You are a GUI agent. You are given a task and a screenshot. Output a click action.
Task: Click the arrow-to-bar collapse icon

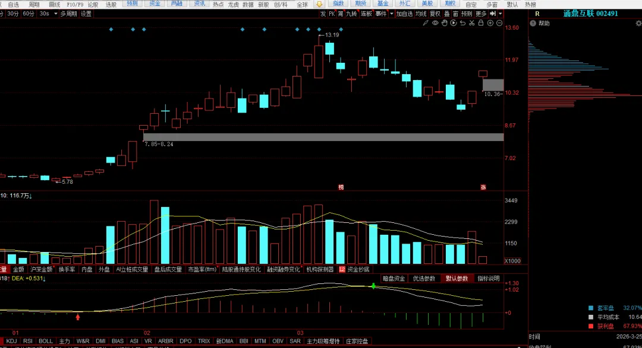coord(493,14)
